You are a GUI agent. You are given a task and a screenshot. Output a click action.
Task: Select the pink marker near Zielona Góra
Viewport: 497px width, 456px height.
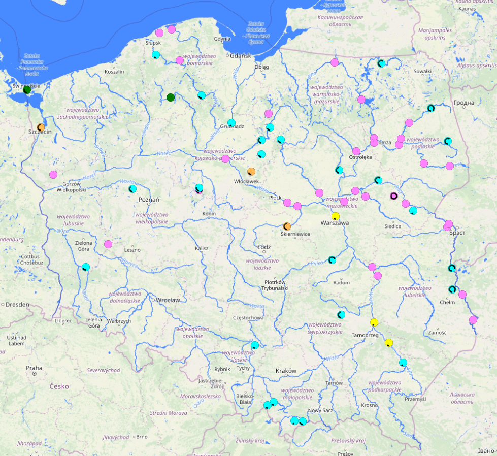107,245
